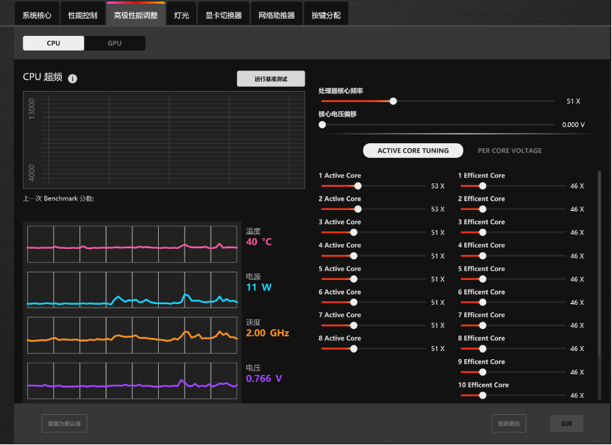
Task: Click the core list vertical scrollbar
Action: coord(600,265)
